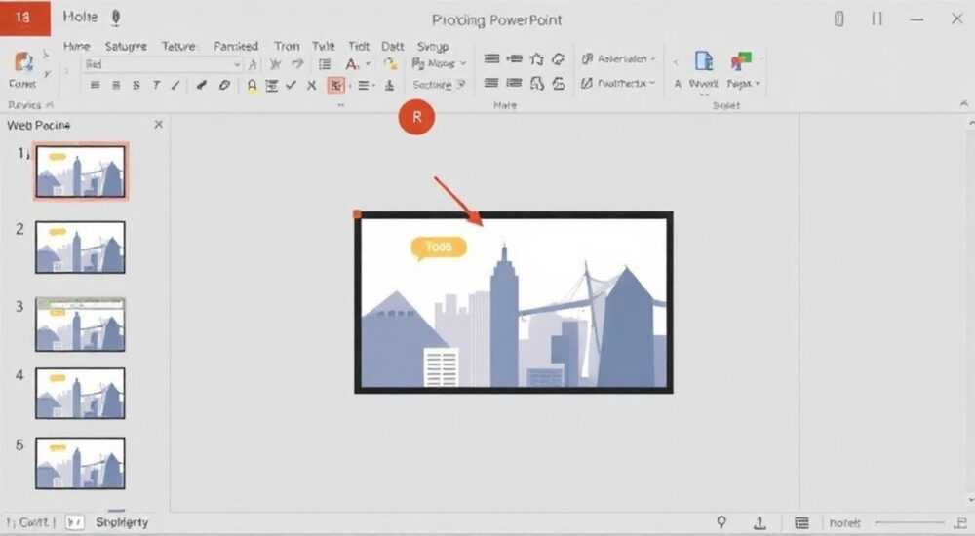Click the Const paste clipboard icon
The width and height of the screenshot is (975, 536).
point(23,62)
